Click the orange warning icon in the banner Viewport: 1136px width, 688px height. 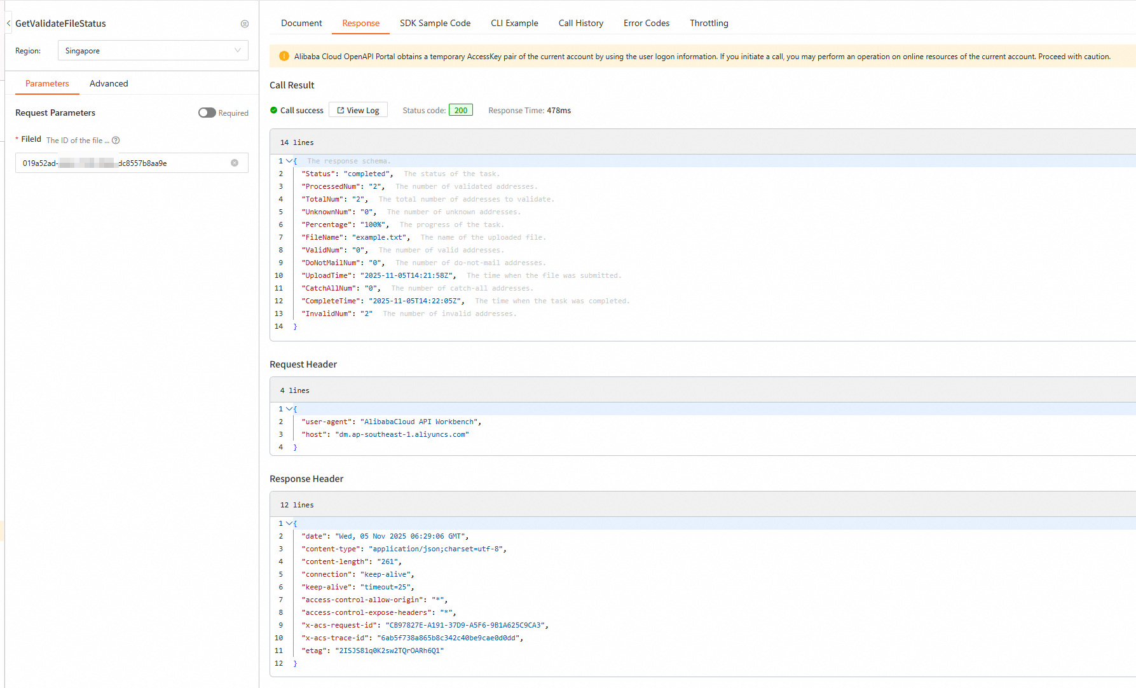click(x=284, y=57)
